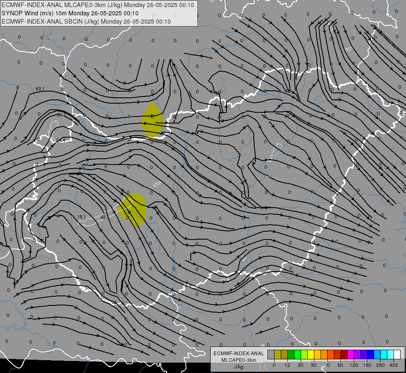
Task: Click the 50 tick label on legend
Action: click(x=314, y=365)
